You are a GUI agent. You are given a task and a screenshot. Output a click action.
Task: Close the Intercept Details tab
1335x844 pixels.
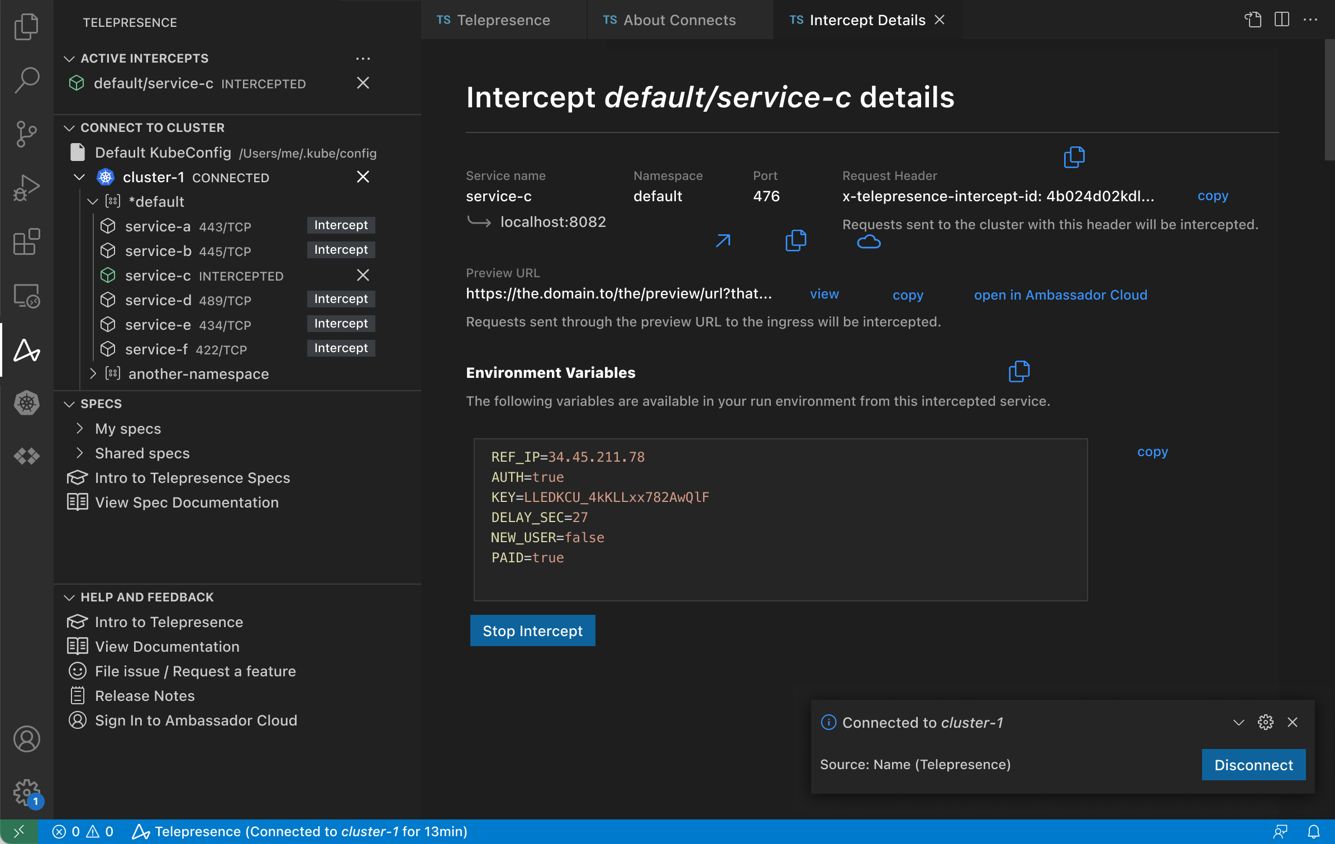pos(940,20)
